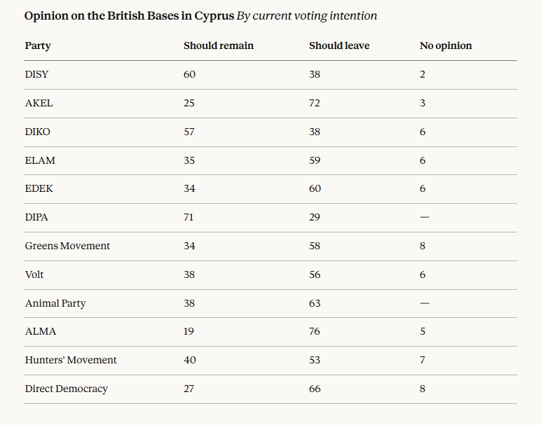Select the Hunters' Movement row label
Screen dimensions: 541x425
(x=71, y=360)
